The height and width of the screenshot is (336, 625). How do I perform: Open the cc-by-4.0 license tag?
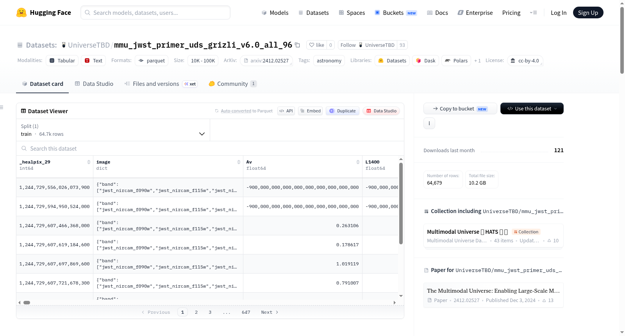[x=525, y=60]
